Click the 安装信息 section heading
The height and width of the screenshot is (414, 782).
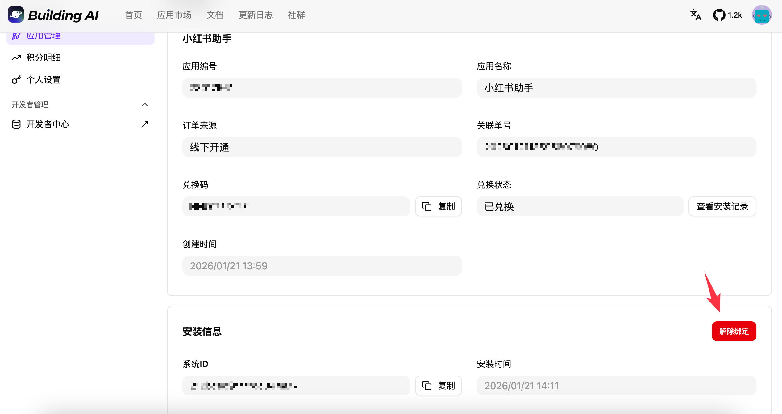[x=202, y=332]
